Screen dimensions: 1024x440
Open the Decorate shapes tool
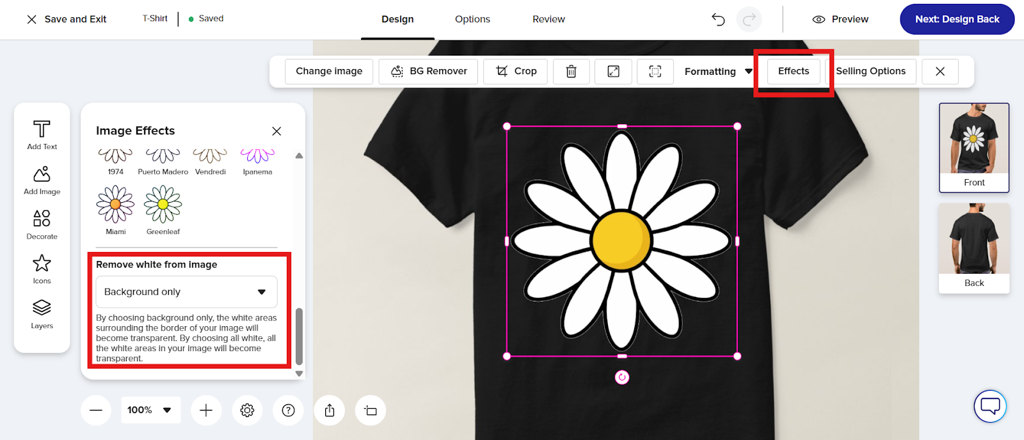(x=42, y=225)
